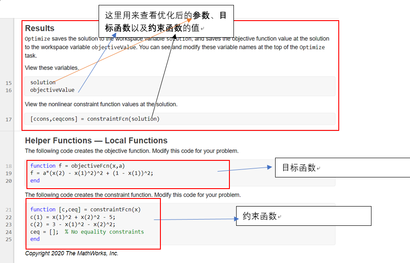Click 'View these variables.' text
410x263 pixels.
point(52,68)
